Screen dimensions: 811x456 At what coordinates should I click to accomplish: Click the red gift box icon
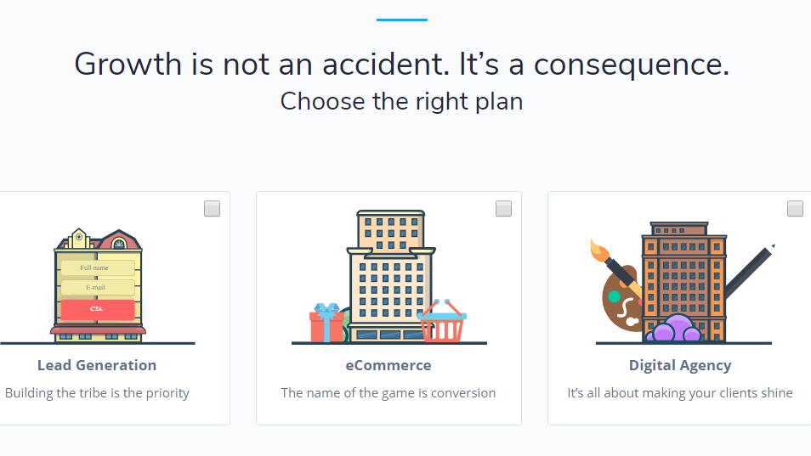(326, 323)
